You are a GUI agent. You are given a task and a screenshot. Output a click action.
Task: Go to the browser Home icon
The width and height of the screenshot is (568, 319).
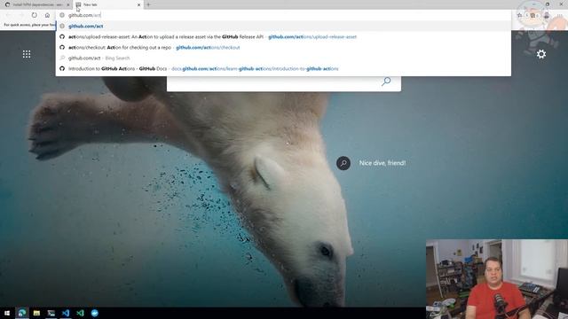pos(47,15)
